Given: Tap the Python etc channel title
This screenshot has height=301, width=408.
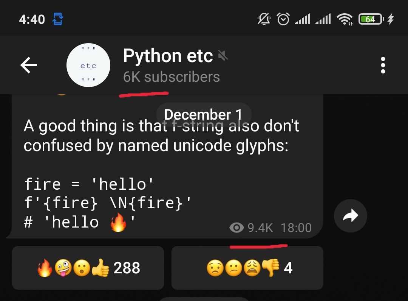Looking at the screenshot, I should (168, 56).
